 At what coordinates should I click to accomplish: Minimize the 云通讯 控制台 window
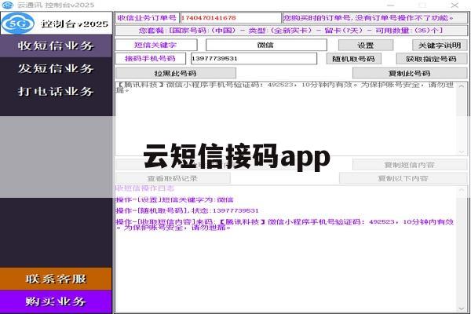[x=390, y=5]
